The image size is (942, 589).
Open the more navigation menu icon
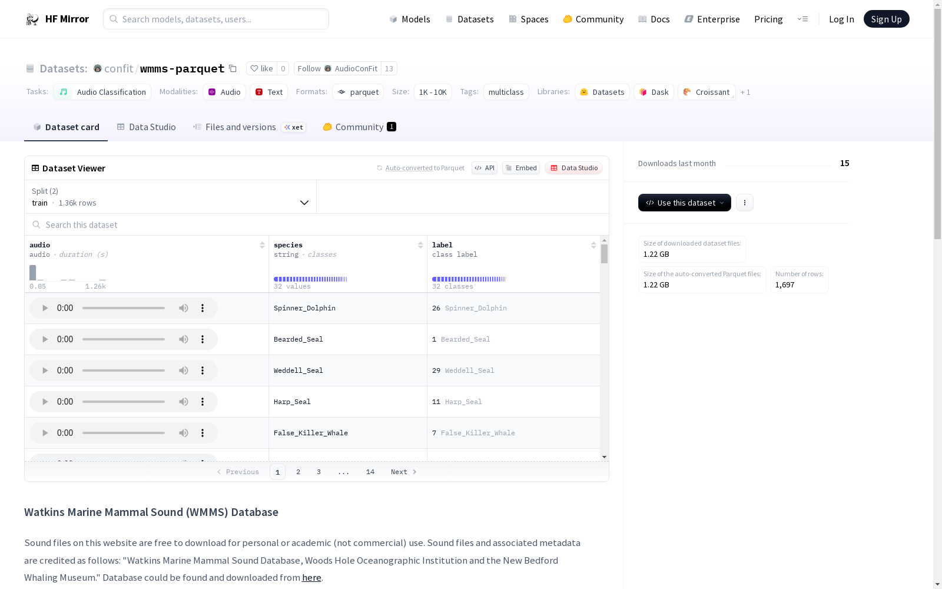802,19
